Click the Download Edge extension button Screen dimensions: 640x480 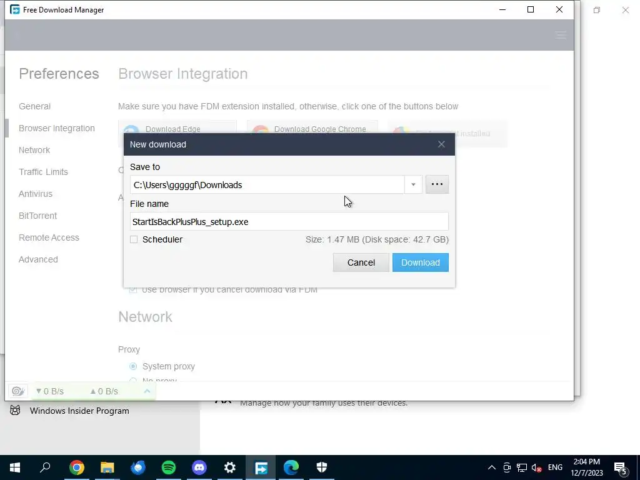click(177, 127)
